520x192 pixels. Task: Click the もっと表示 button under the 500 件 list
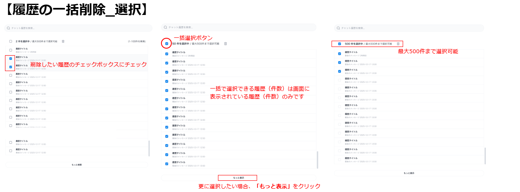[409, 173]
